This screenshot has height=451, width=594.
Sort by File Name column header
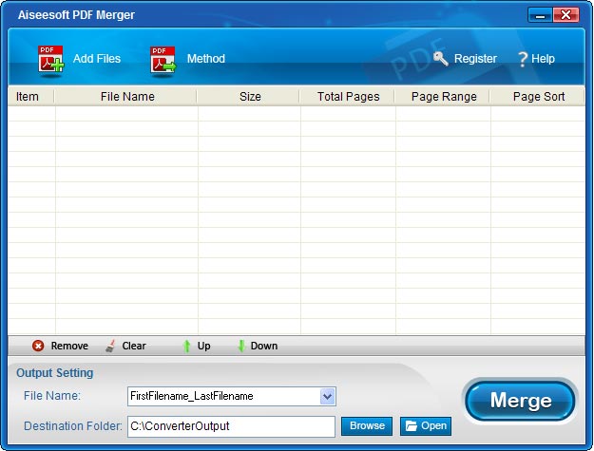pos(126,97)
